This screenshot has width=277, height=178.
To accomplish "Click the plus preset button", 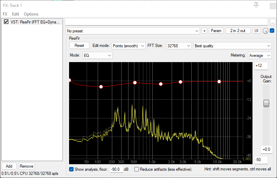I will coord(204,31).
